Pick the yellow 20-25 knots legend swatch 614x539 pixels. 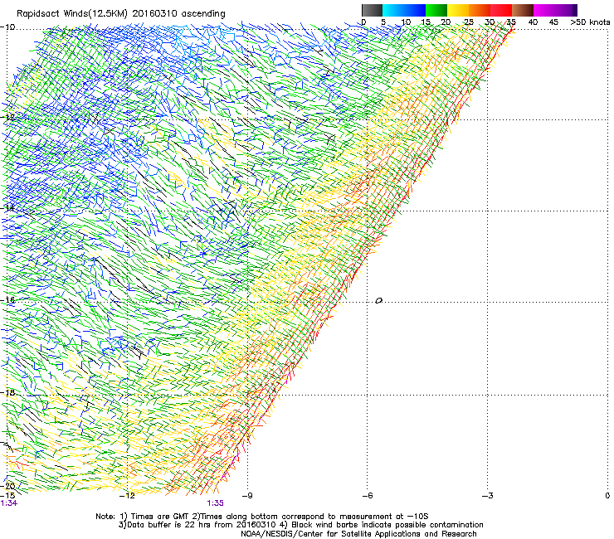(x=458, y=10)
